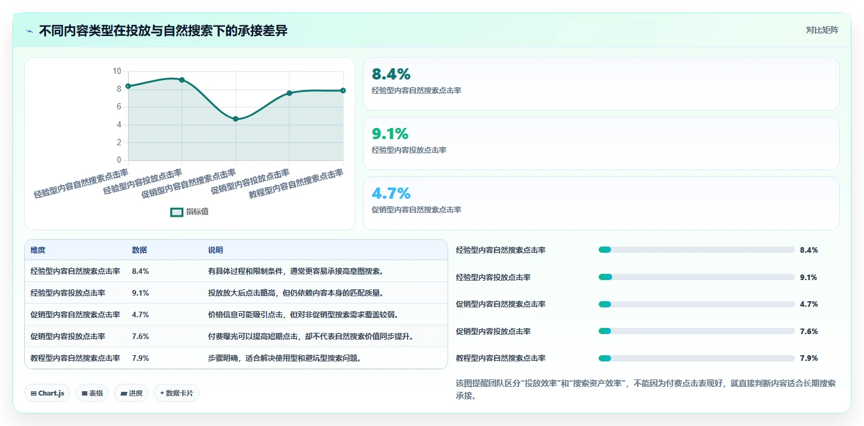This screenshot has height=426, width=864.
Task: Click the chart's lowest data point near 4.7
Action: [x=236, y=119]
